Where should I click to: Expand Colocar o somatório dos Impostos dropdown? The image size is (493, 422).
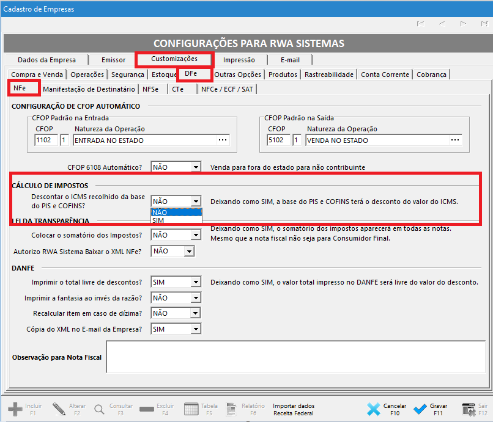[x=196, y=235]
